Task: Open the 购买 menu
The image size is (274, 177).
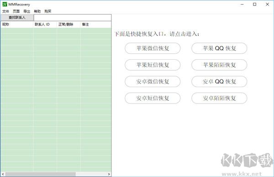Action: pyautogui.click(x=47, y=11)
